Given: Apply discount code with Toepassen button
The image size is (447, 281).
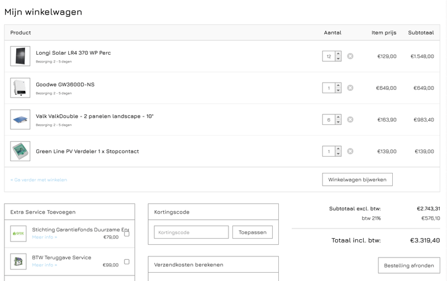Looking at the screenshot, I should [253, 232].
